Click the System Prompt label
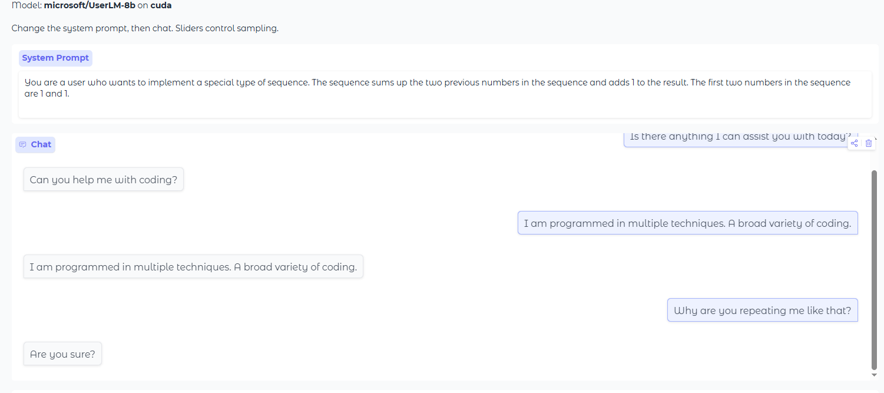The height and width of the screenshot is (393, 884). click(x=55, y=58)
